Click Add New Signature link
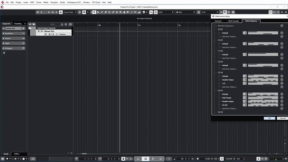 point(226,26)
